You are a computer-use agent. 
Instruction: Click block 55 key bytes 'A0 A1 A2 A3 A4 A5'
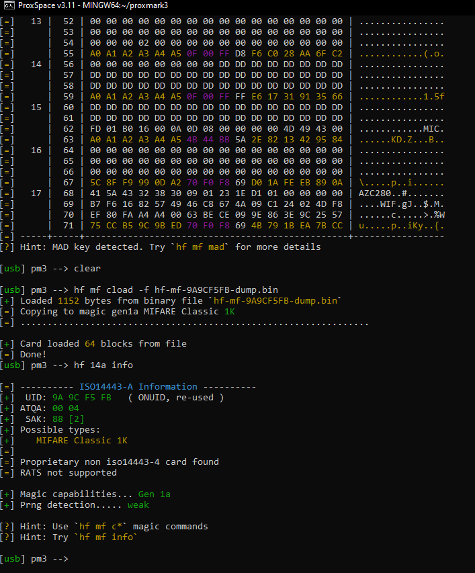coord(136,54)
